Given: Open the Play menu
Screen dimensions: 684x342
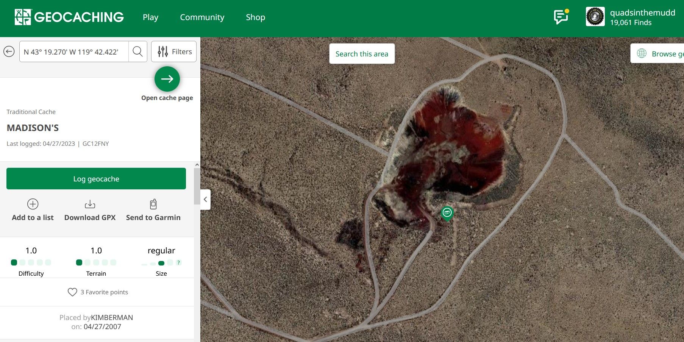Looking at the screenshot, I should click(x=150, y=17).
